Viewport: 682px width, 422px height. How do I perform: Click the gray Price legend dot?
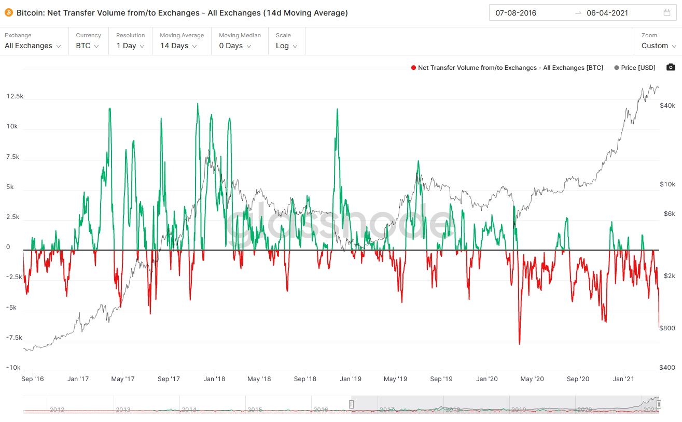(616, 68)
